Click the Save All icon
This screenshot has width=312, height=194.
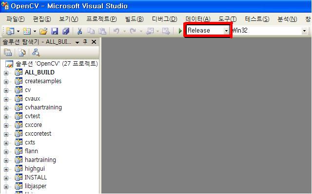coord(66,31)
